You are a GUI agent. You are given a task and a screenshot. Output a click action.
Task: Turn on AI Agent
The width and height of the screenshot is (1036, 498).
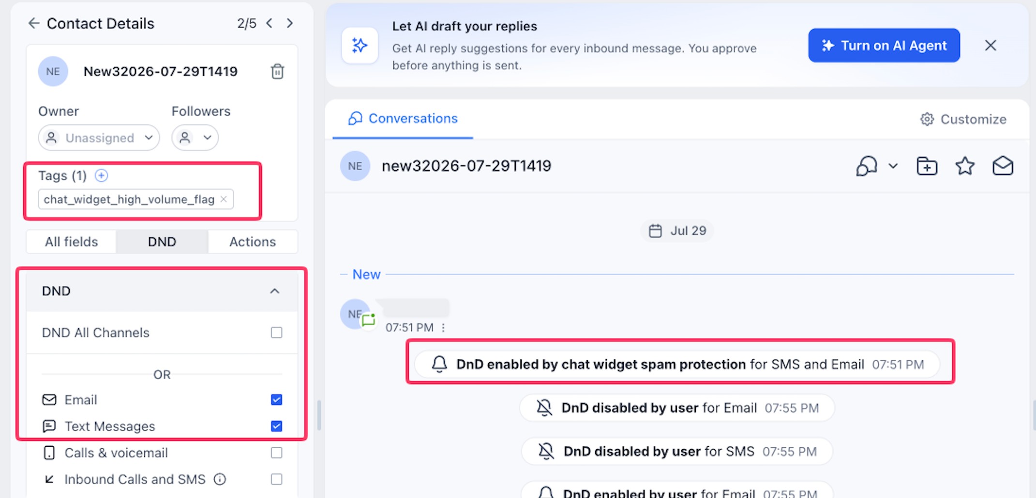[x=884, y=45]
